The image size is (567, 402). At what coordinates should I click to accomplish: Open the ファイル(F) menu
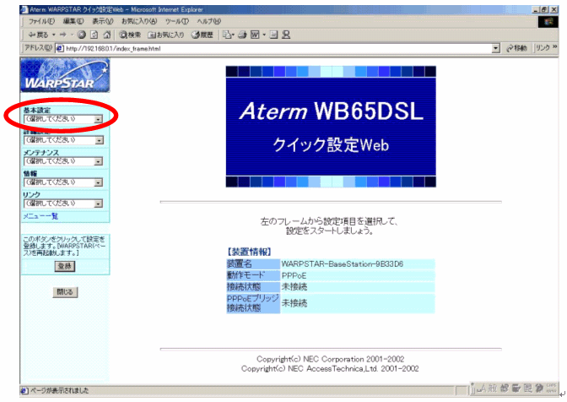pyautogui.click(x=42, y=20)
